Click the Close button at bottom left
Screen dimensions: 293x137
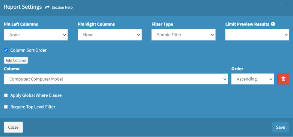tap(13, 127)
